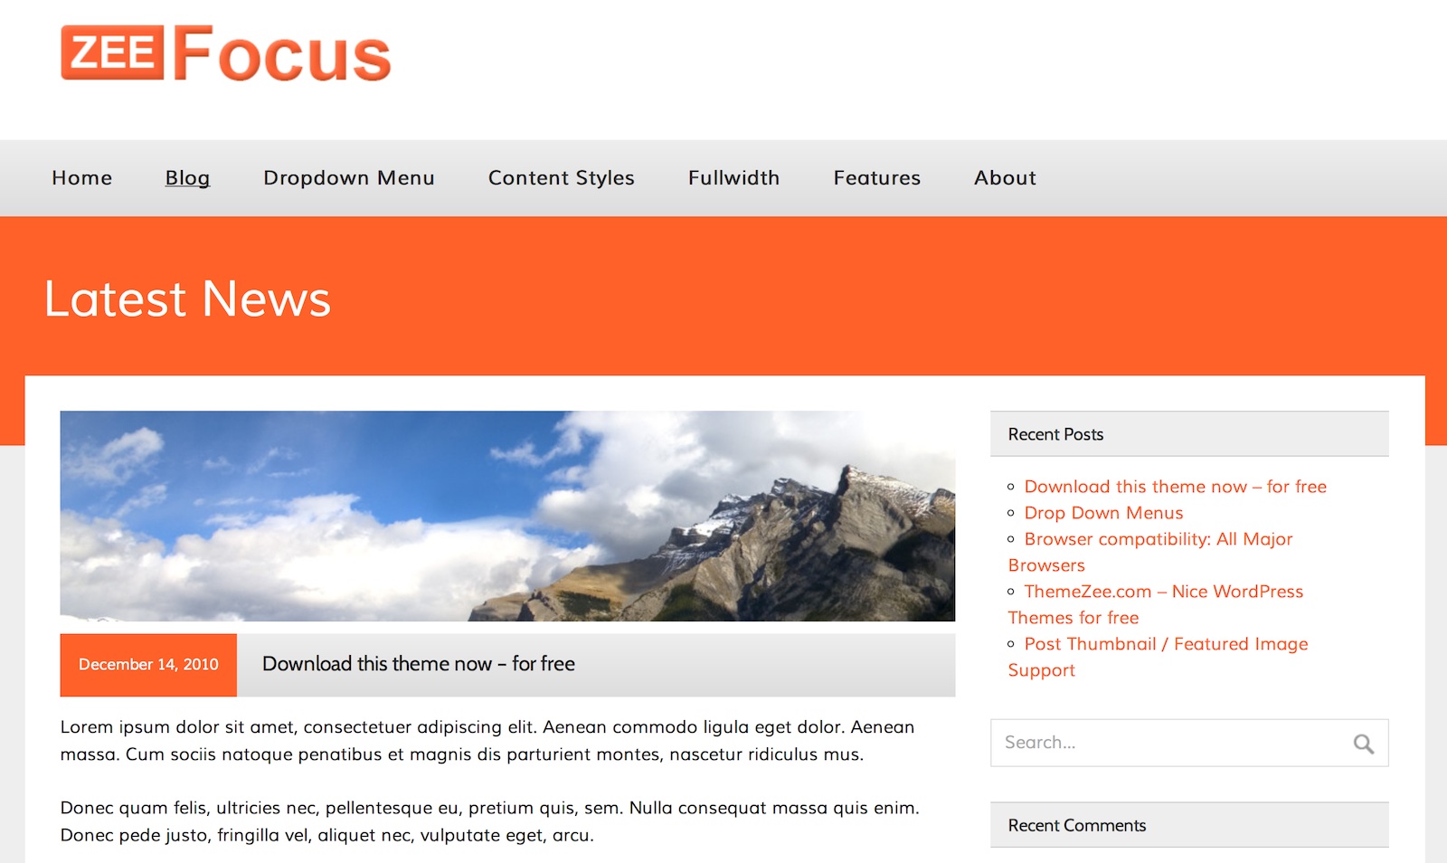The height and width of the screenshot is (863, 1447).
Task: Open recent post Download this theme now
Action: coord(1175,487)
